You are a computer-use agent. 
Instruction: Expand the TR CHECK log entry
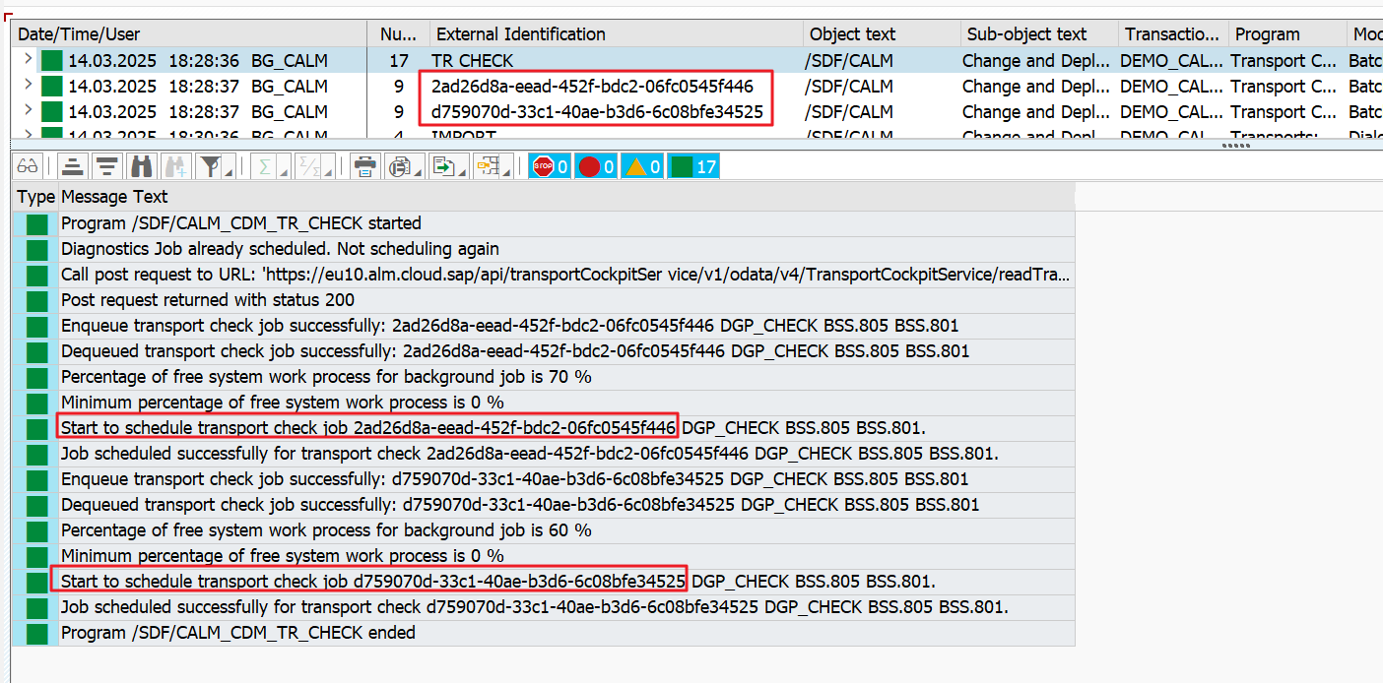click(x=27, y=60)
